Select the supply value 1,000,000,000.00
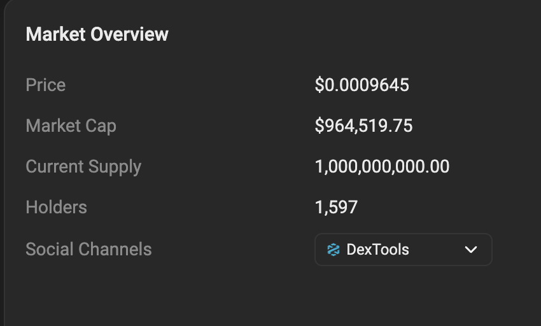Viewport: 541px width, 326px height. tap(383, 166)
